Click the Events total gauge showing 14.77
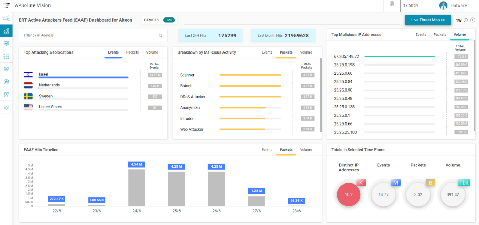Viewport: 479px width, 225px height. coord(383,194)
